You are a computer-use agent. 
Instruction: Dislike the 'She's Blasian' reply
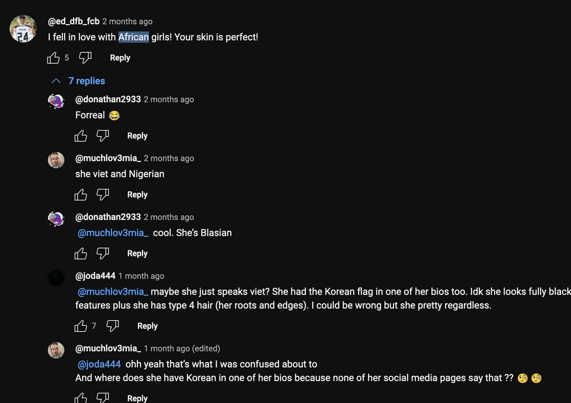point(102,253)
